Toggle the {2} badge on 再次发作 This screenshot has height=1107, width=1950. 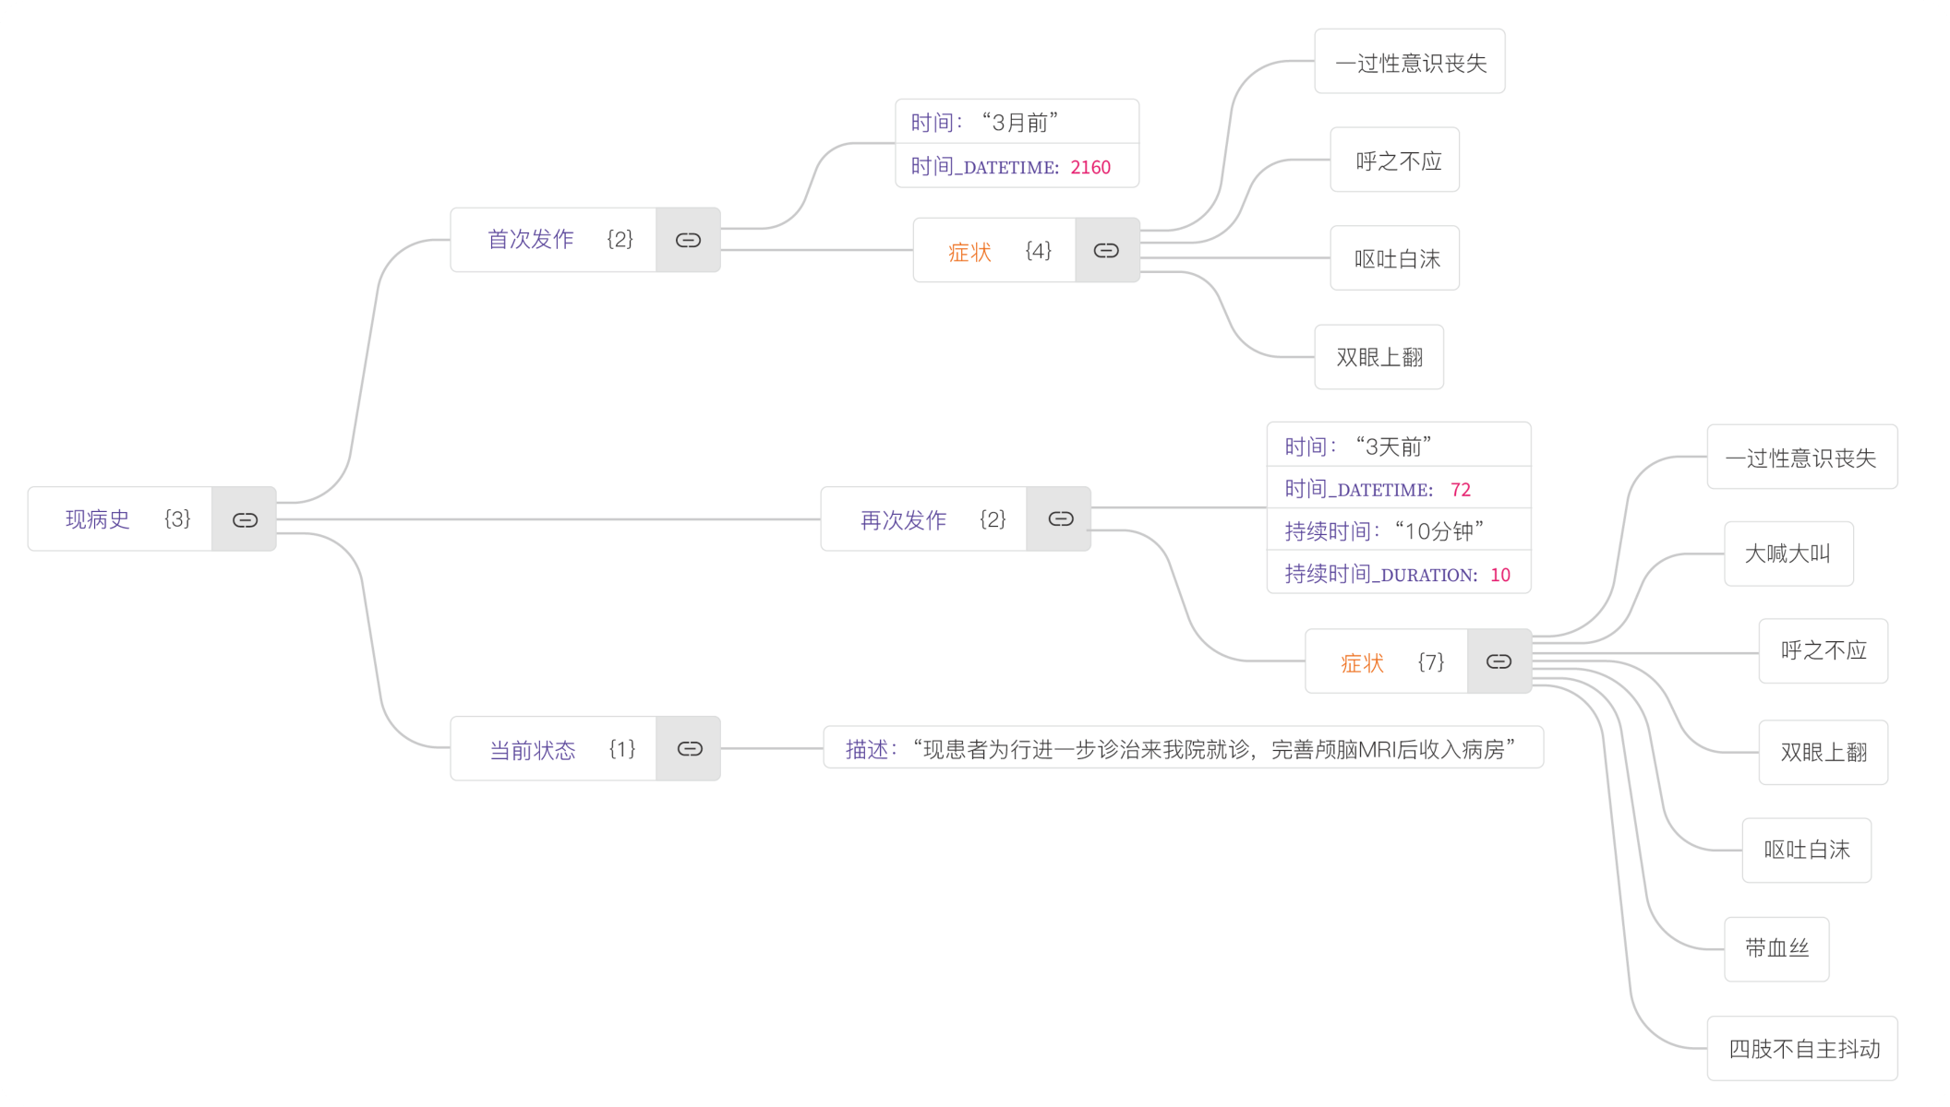coord(991,518)
